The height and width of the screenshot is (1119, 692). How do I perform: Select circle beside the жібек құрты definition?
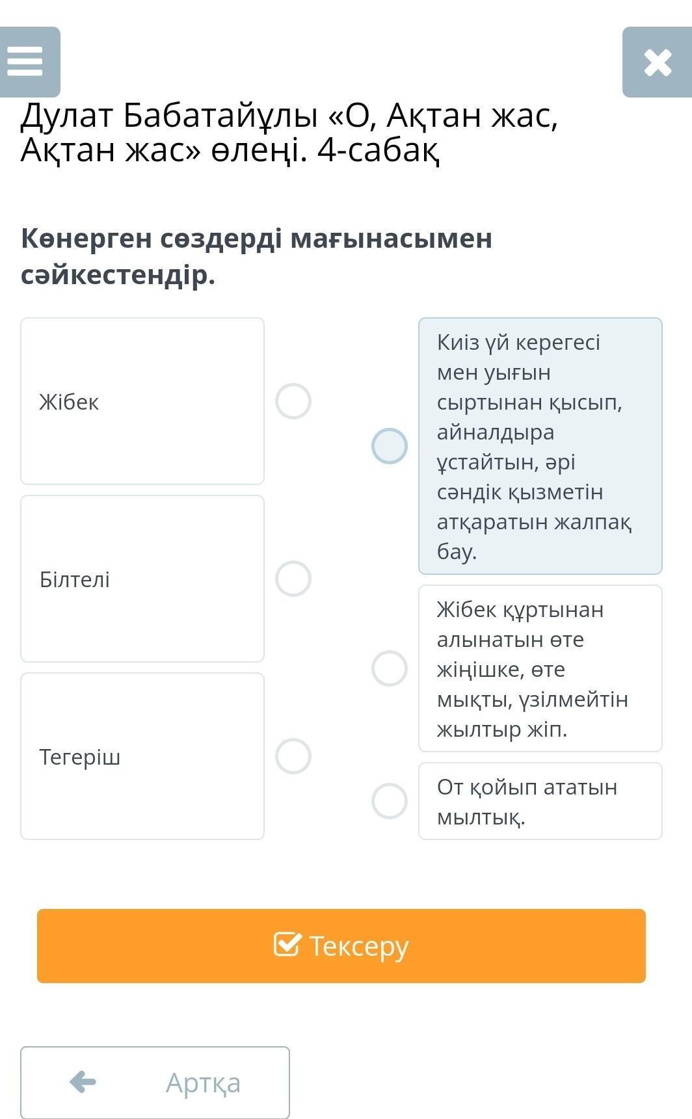[x=389, y=668]
